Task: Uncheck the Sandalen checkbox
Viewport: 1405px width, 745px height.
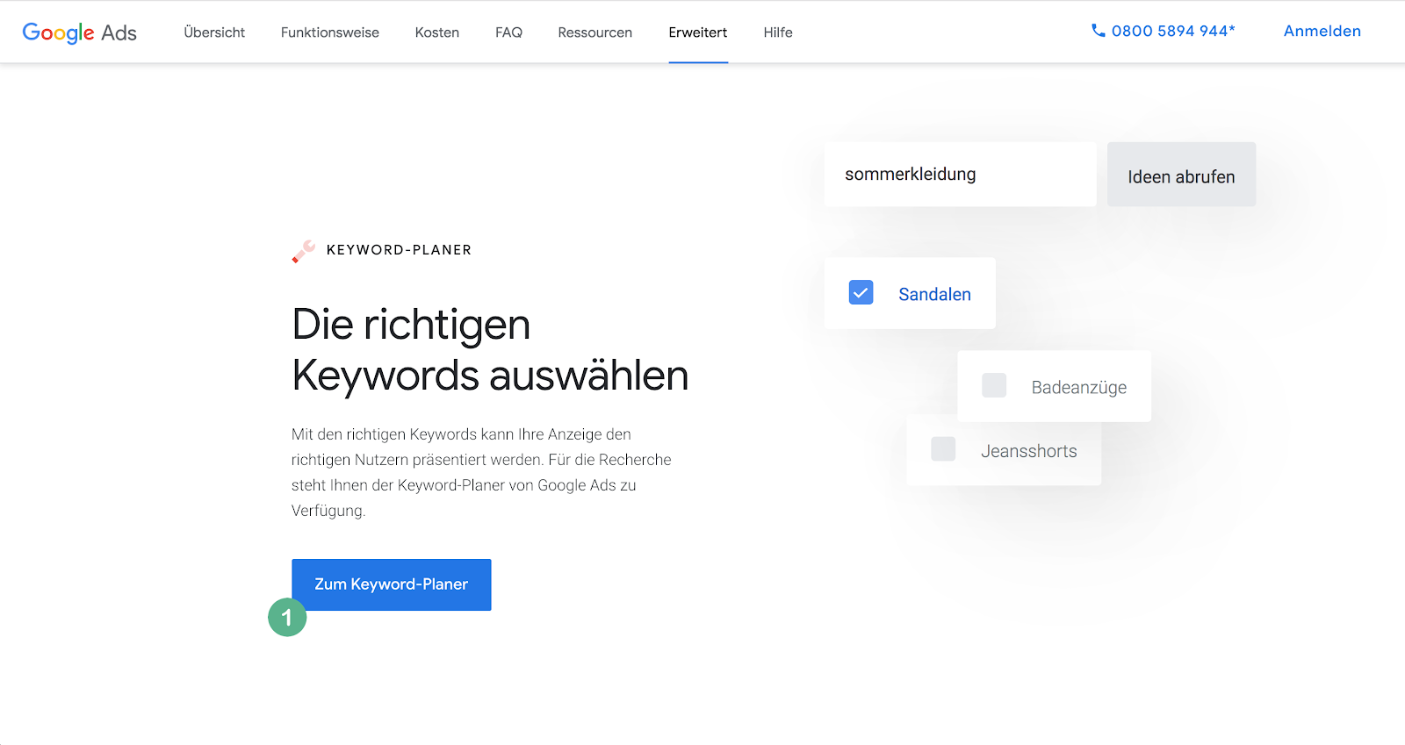Action: (861, 292)
